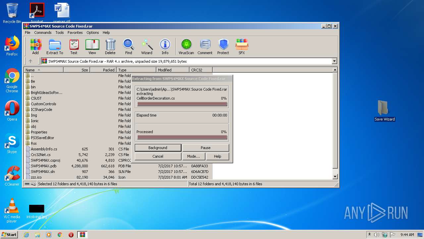
Task: Open the Tools menu
Action: [60, 33]
